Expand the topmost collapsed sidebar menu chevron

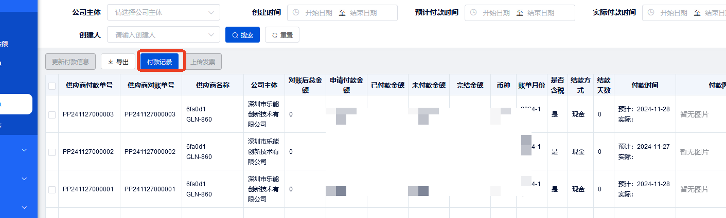click(x=24, y=150)
